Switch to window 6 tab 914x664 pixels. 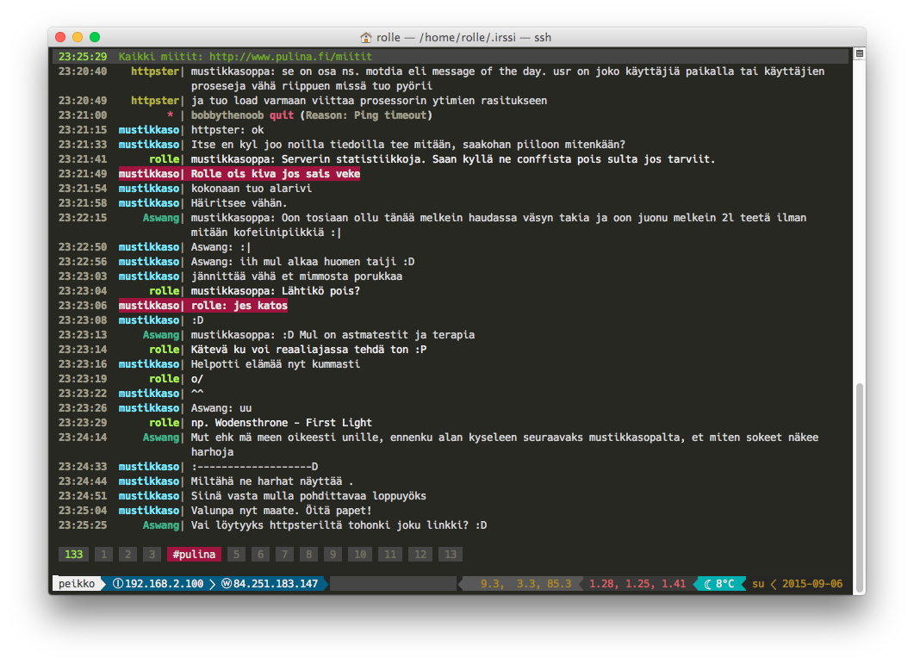coord(260,555)
